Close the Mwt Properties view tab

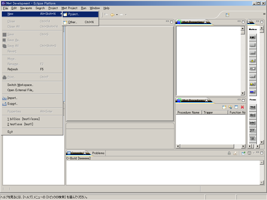205,22
